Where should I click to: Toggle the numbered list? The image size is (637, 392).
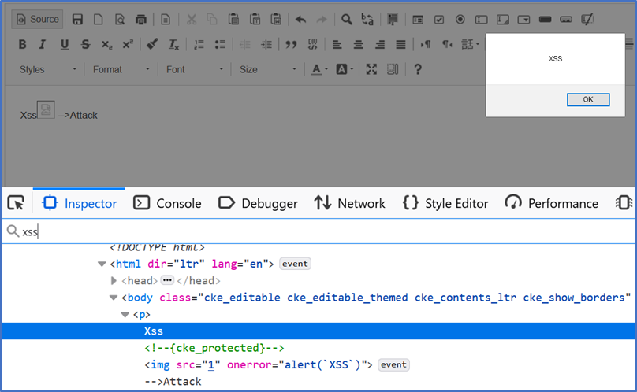(x=199, y=44)
